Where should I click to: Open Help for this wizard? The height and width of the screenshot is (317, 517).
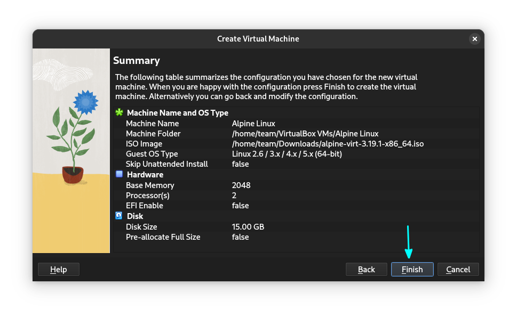point(59,270)
